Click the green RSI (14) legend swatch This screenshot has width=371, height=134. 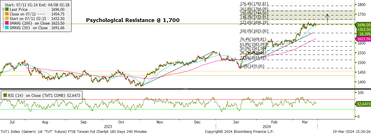pos(5,96)
